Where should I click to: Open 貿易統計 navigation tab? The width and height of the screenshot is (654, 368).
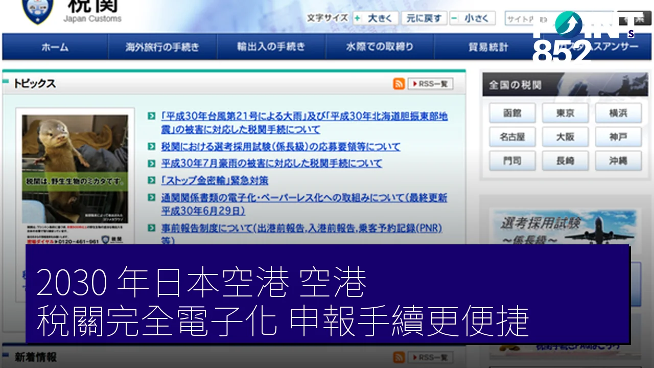pos(488,47)
